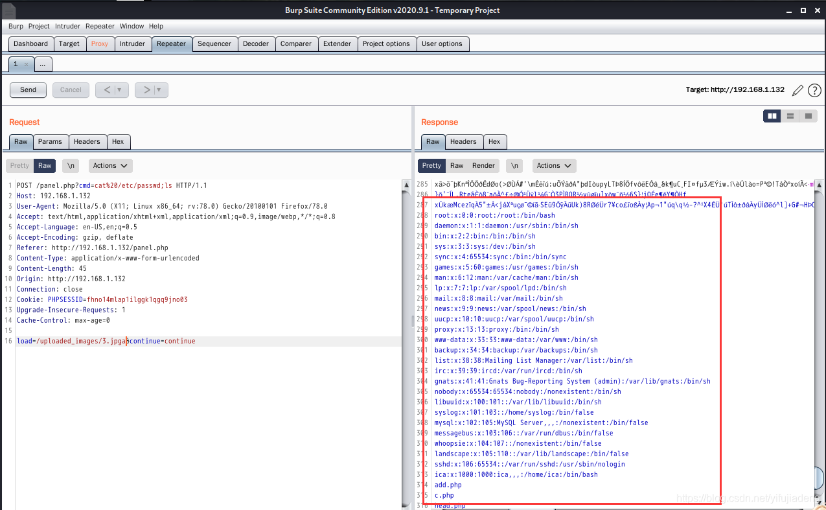Click the sshd:x:106:65534 response line
The height and width of the screenshot is (510, 826).
530,464
